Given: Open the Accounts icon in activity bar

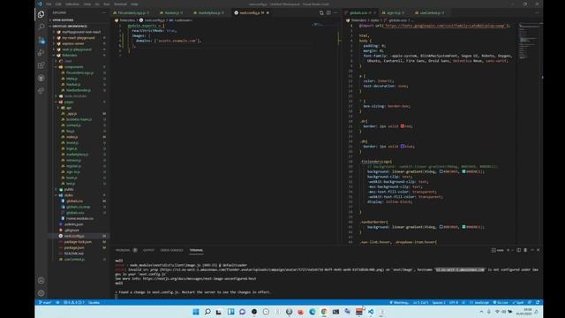Looking at the screenshot, I should [41, 280].
